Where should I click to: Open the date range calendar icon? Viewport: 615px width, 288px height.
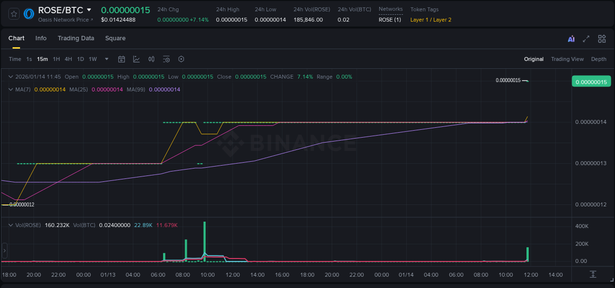coord(122,59)
